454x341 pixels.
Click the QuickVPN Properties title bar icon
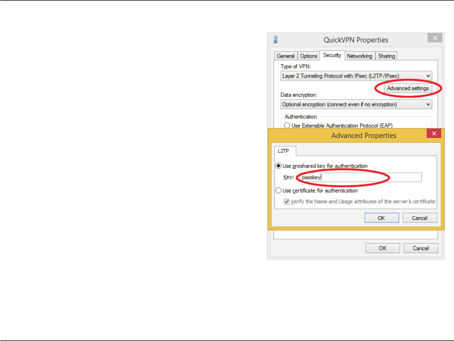pyautogui.click(x=275, y=40)
